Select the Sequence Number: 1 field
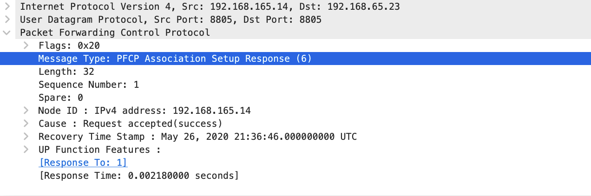Screen dimensions: 591x196 point(89,85)
